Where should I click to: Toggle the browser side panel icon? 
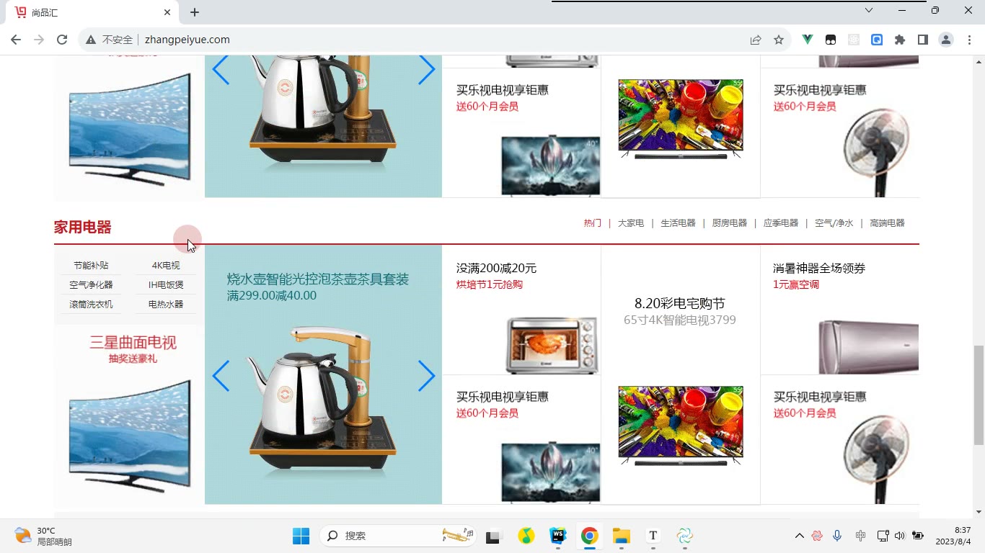tap(923, 40)
